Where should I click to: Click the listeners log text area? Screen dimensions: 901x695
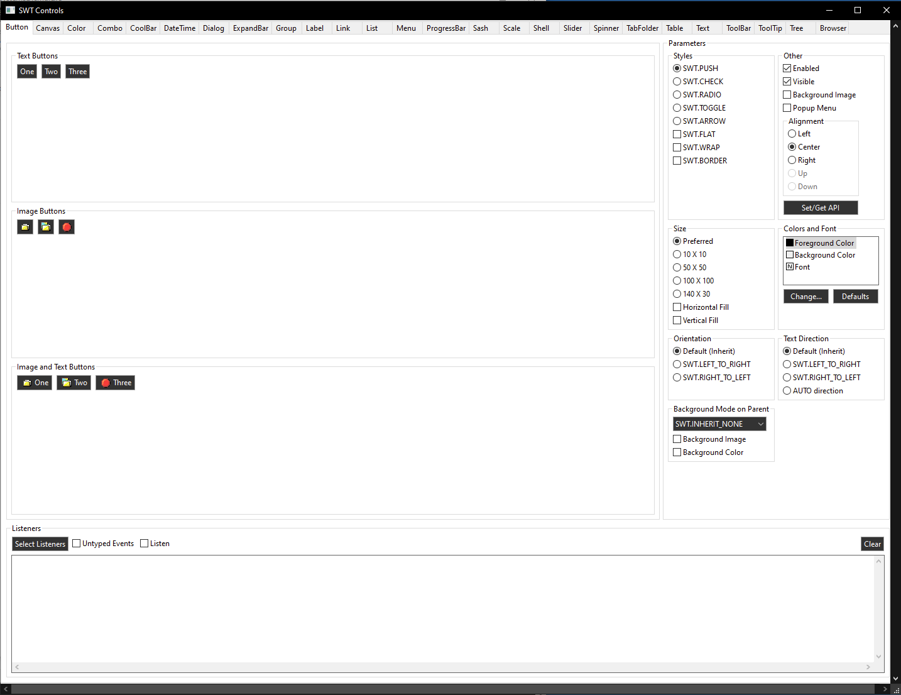[x=443, y=609]
